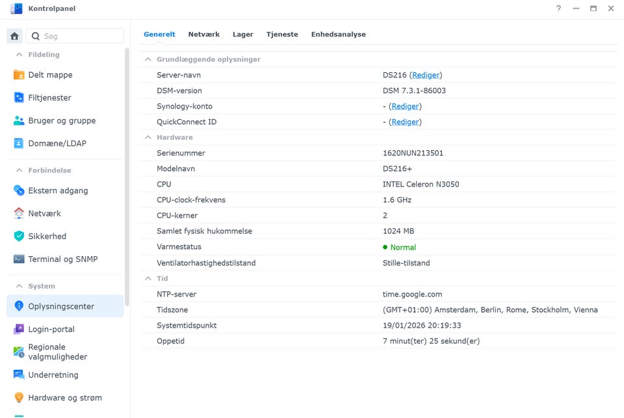Open Domæne/LDAP icon
The height and width of the screenshot is (418, 624).
point(19,143)
